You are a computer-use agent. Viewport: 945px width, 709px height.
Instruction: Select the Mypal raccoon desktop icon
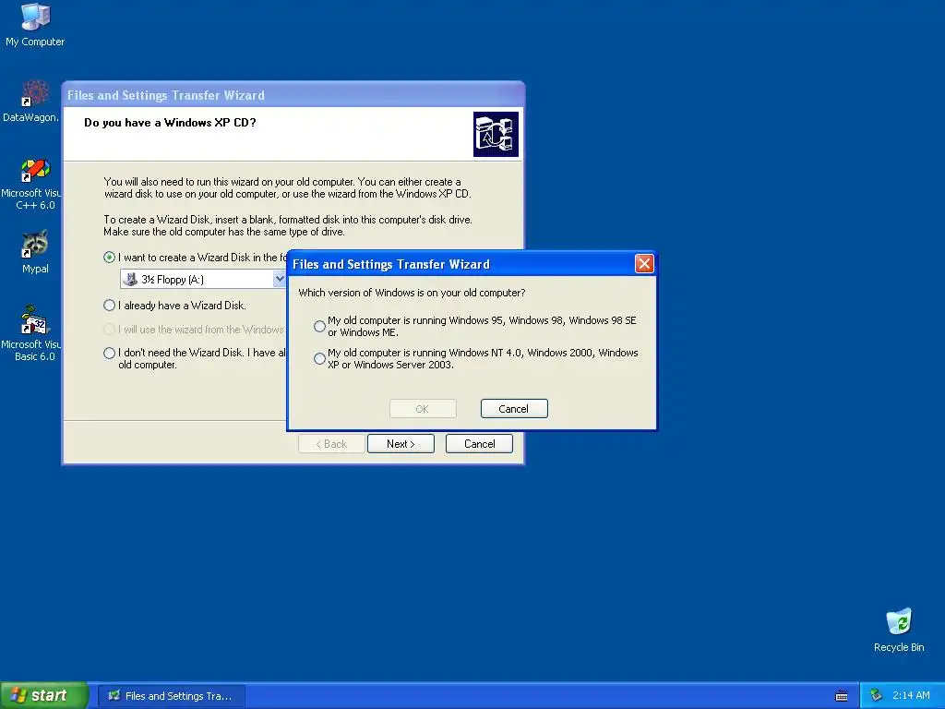pos(35,251)
